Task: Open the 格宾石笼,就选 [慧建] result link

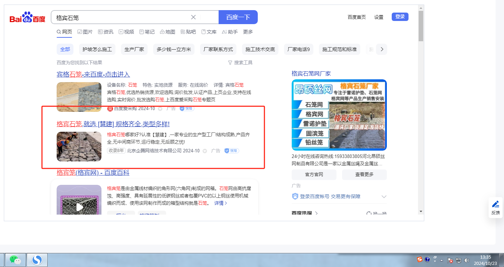Action: [x=113, y=124]
